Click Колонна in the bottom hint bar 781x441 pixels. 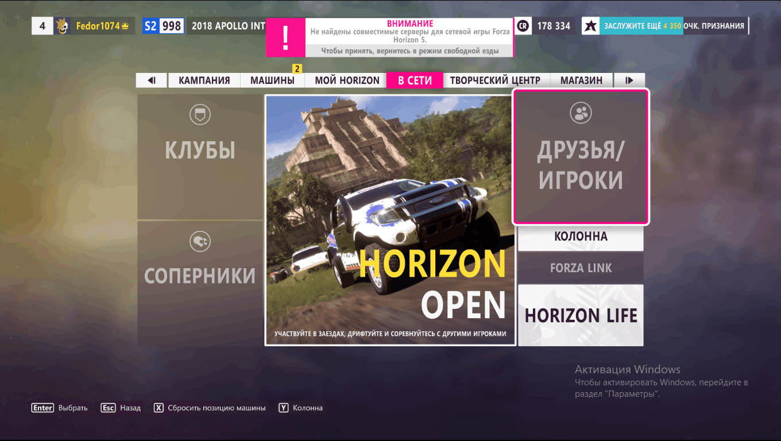click(308, 408)
